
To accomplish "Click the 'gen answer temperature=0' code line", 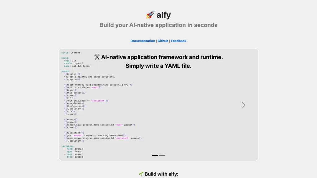I will tap(94, 135).
